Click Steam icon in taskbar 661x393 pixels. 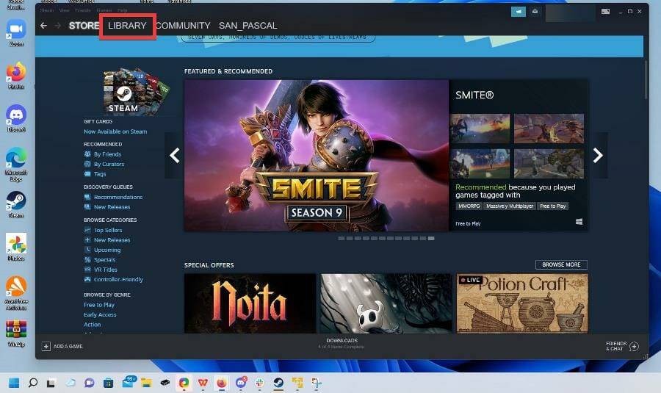click(x=278, y=383)
